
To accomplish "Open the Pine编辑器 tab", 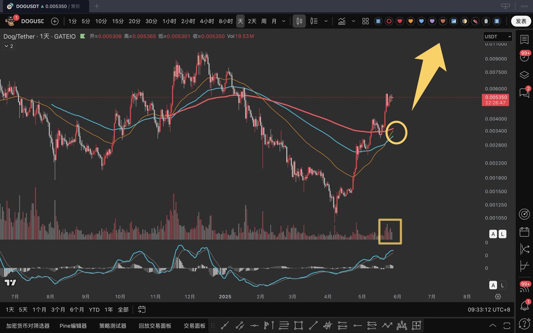I will click(x=73, y=325).
